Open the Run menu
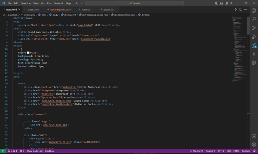 49,3
